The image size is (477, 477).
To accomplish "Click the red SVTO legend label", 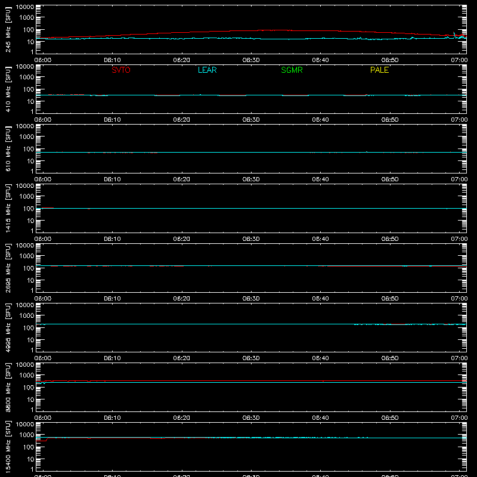I will click(121, 70).
